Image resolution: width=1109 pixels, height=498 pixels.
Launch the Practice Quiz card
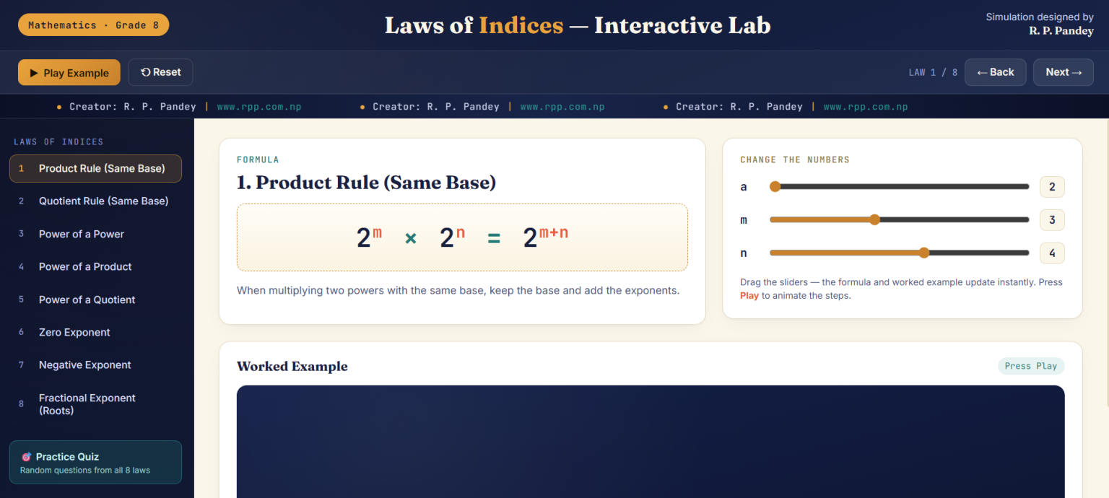95,463
